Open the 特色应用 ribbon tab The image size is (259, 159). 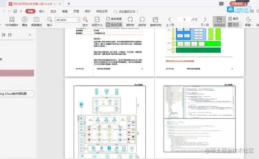click(102, 11)
